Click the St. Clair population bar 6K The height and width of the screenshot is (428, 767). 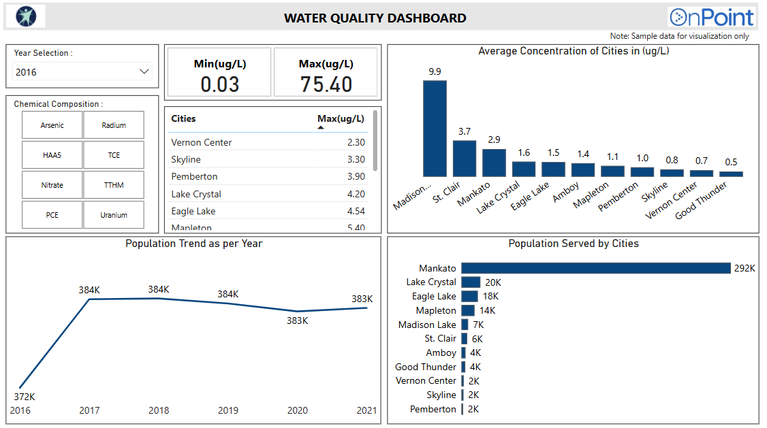tap(464, 339)
